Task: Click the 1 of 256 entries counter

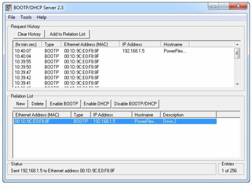Action: coord(229,171)
